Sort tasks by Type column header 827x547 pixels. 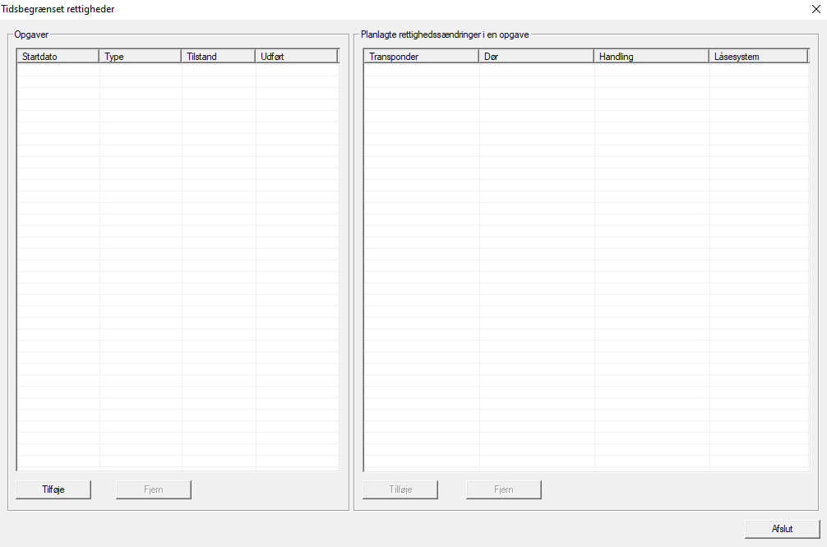click(140, 57)
